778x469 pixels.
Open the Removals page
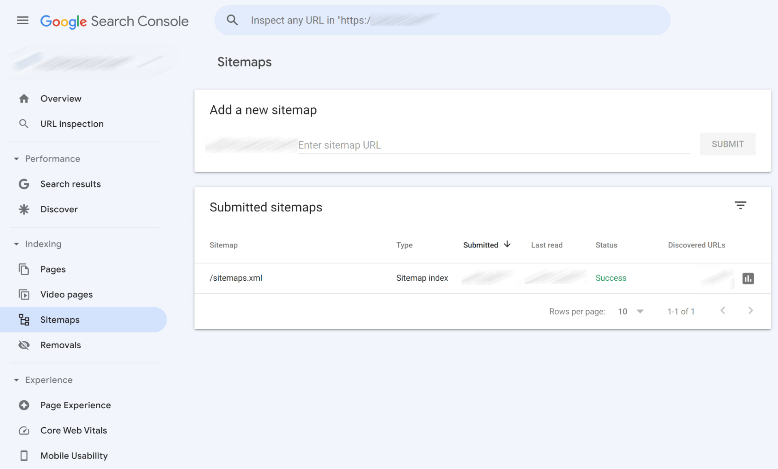[61, 345]
